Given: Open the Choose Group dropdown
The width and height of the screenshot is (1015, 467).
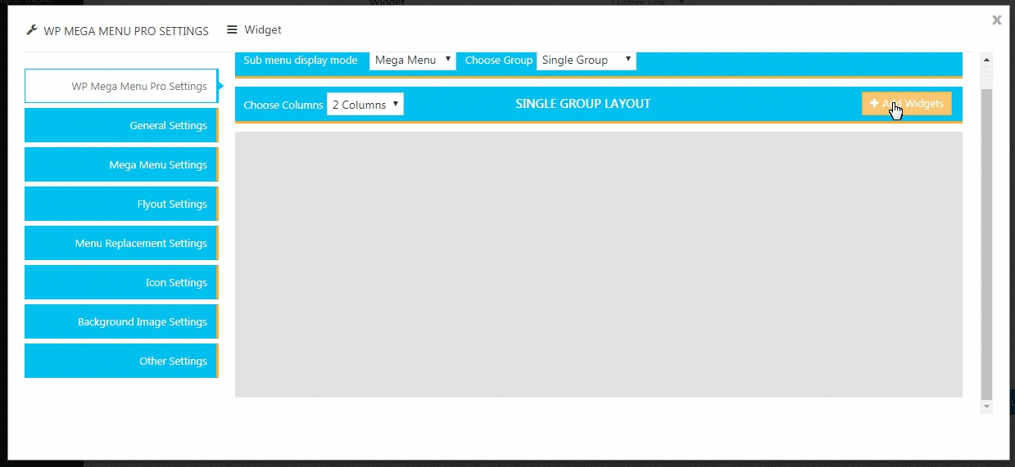Looking at the screenshot, I should [586, 60].
